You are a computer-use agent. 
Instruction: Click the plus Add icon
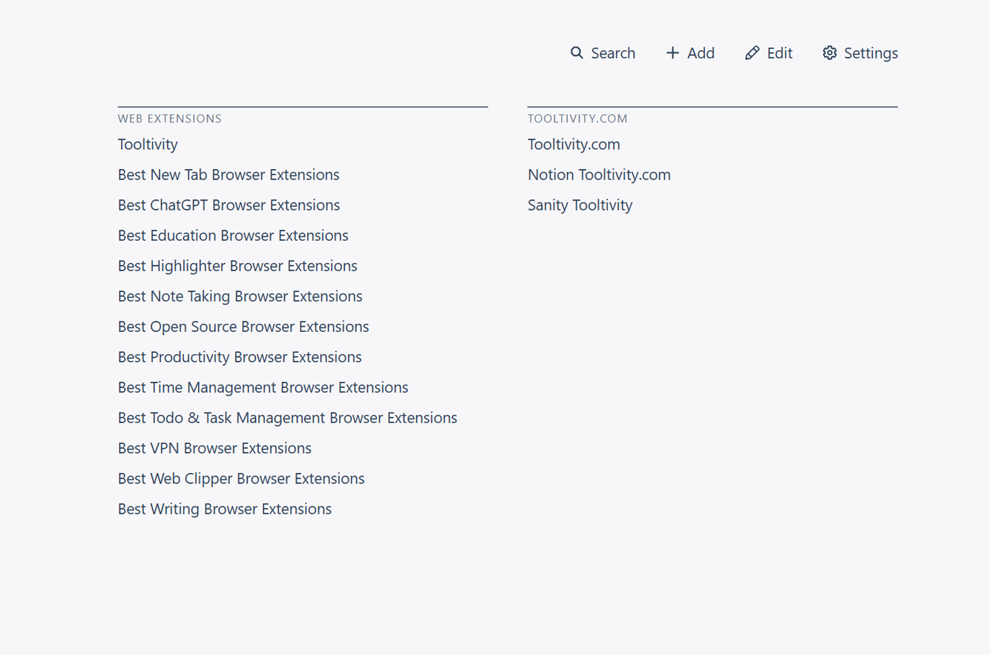pos(673,53)
